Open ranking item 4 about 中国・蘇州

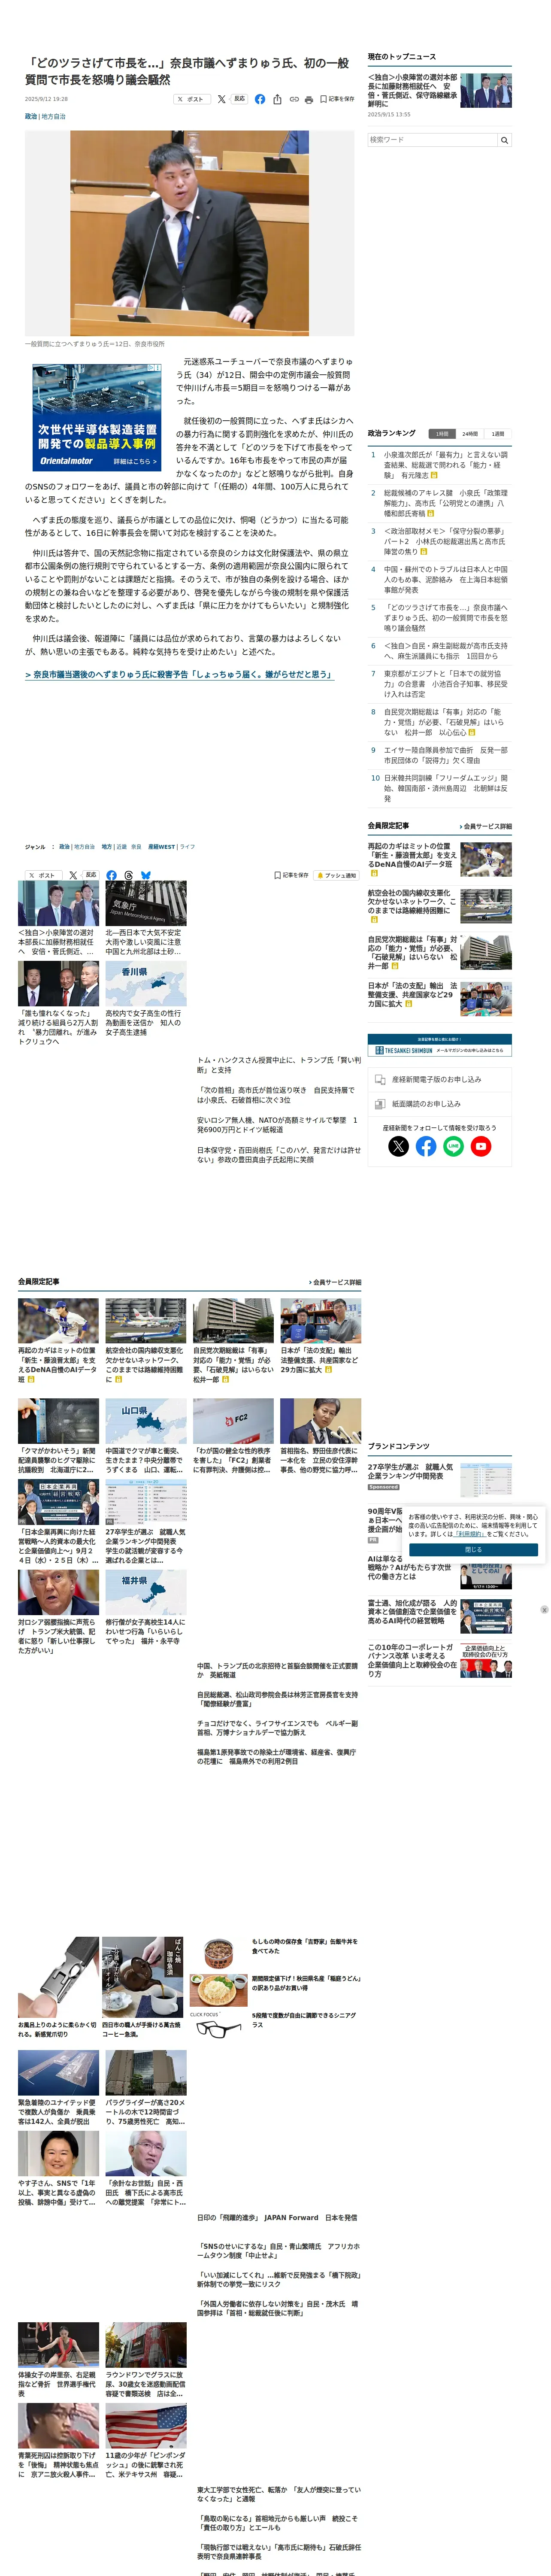click(x=445, y=580)
